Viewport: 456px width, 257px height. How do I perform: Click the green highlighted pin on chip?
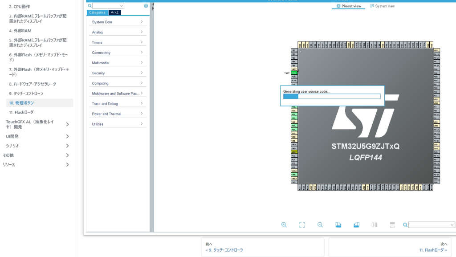(x=294, y=73)
